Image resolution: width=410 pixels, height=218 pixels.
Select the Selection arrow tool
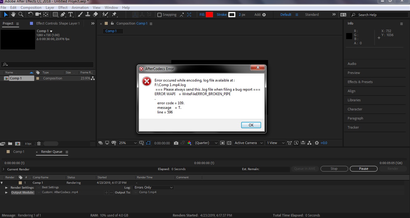[x=6, y=14]
